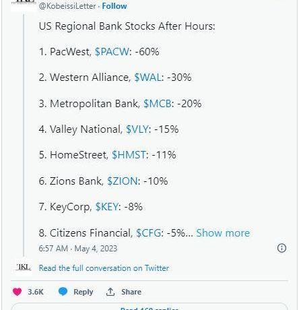This screenshot has width=299, height=310.
Task: Click the TKL avatar beside conversation link
Action: 24,268
